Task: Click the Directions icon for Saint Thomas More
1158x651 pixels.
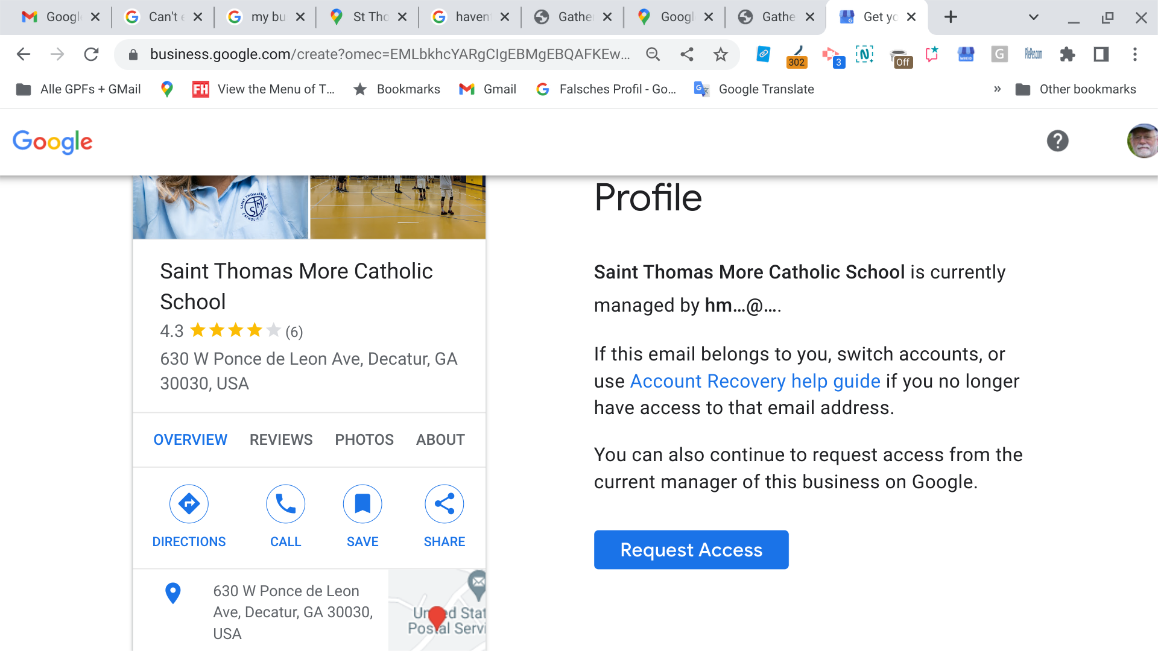Action: (189, 503)
